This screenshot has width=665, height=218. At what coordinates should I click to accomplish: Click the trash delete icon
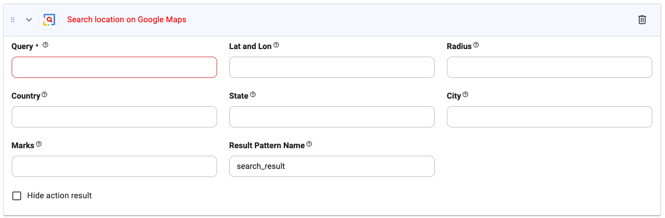point(642,20)
